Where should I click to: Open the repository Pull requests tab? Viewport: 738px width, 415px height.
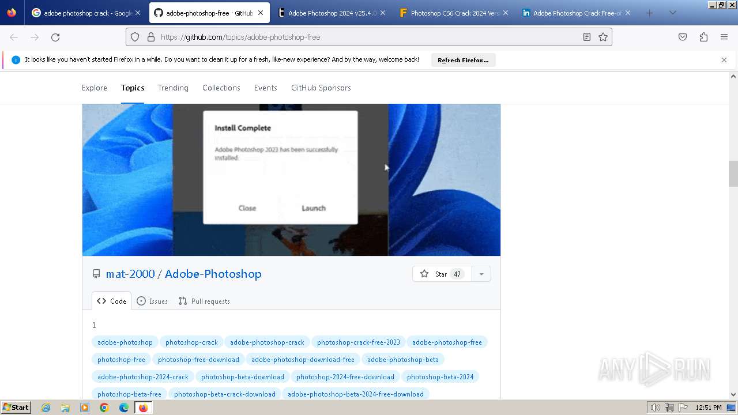click(x=204, y=301)
